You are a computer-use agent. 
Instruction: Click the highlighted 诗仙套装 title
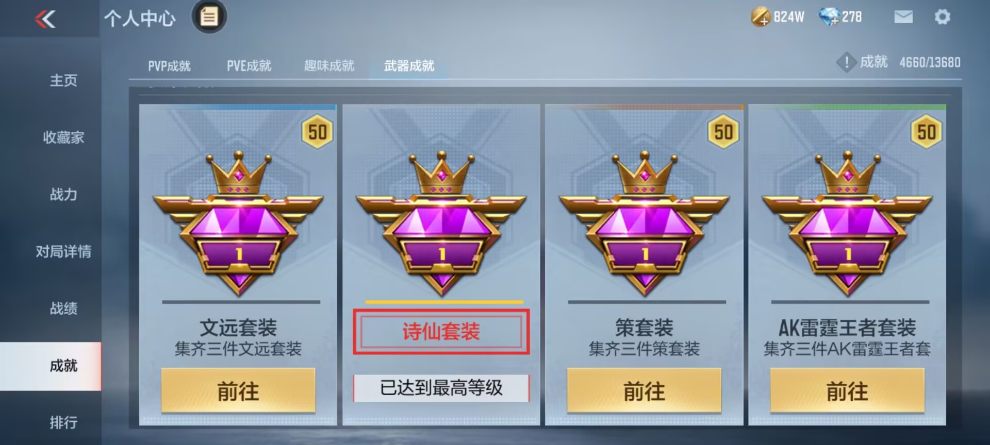click(x=441, y=332)
